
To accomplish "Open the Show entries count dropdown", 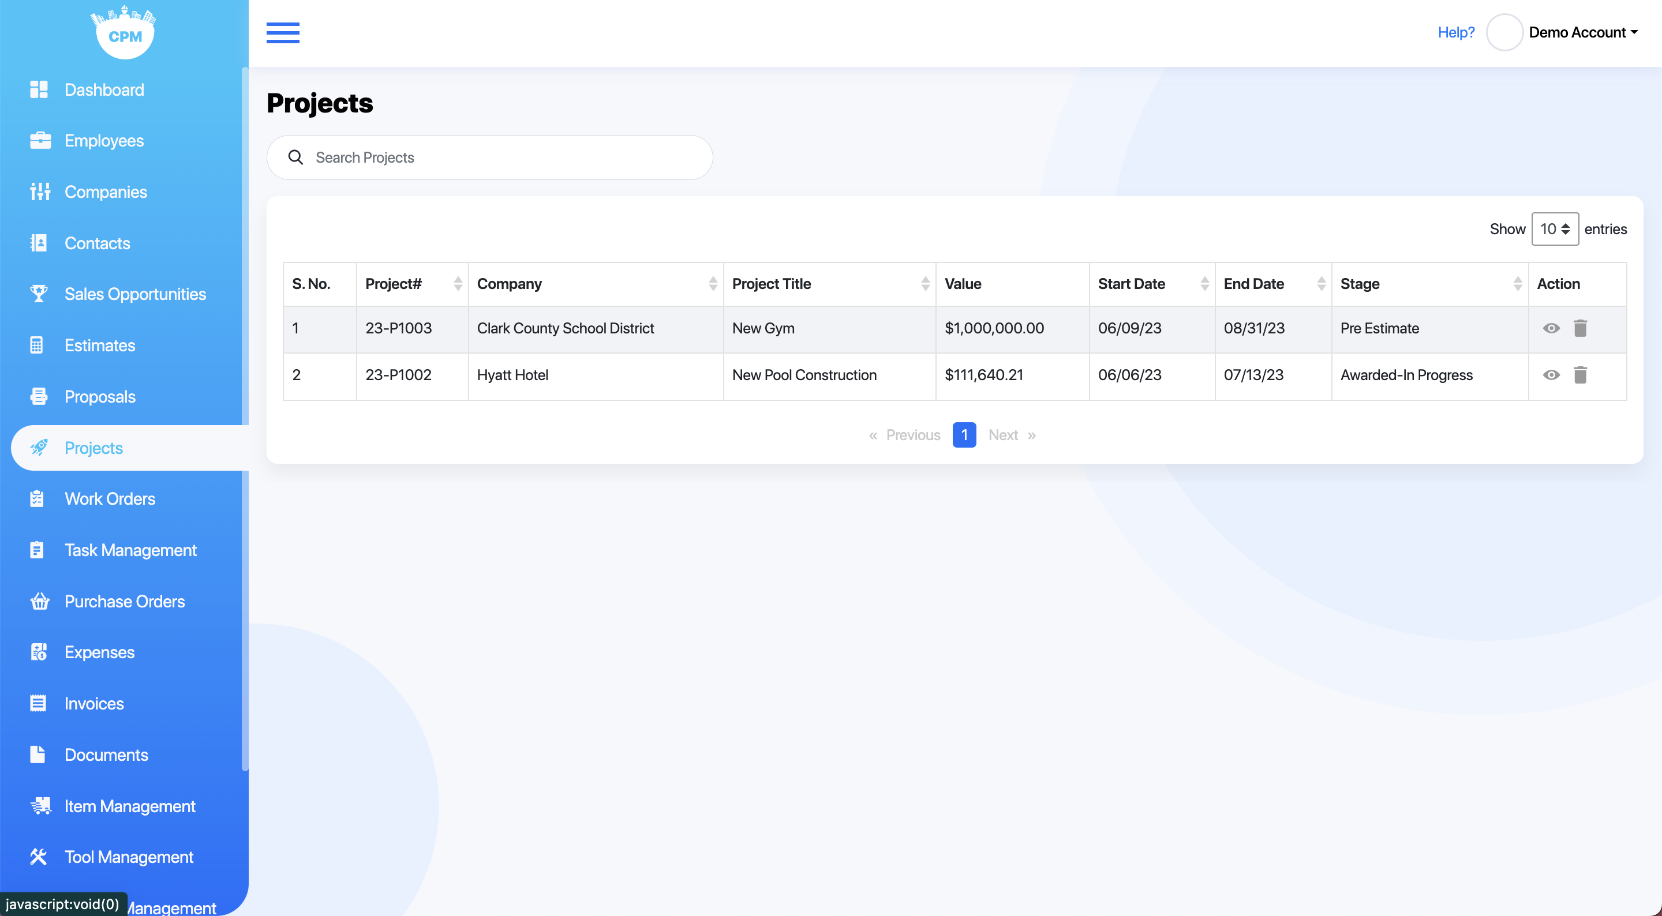I will coord(1555,229).
